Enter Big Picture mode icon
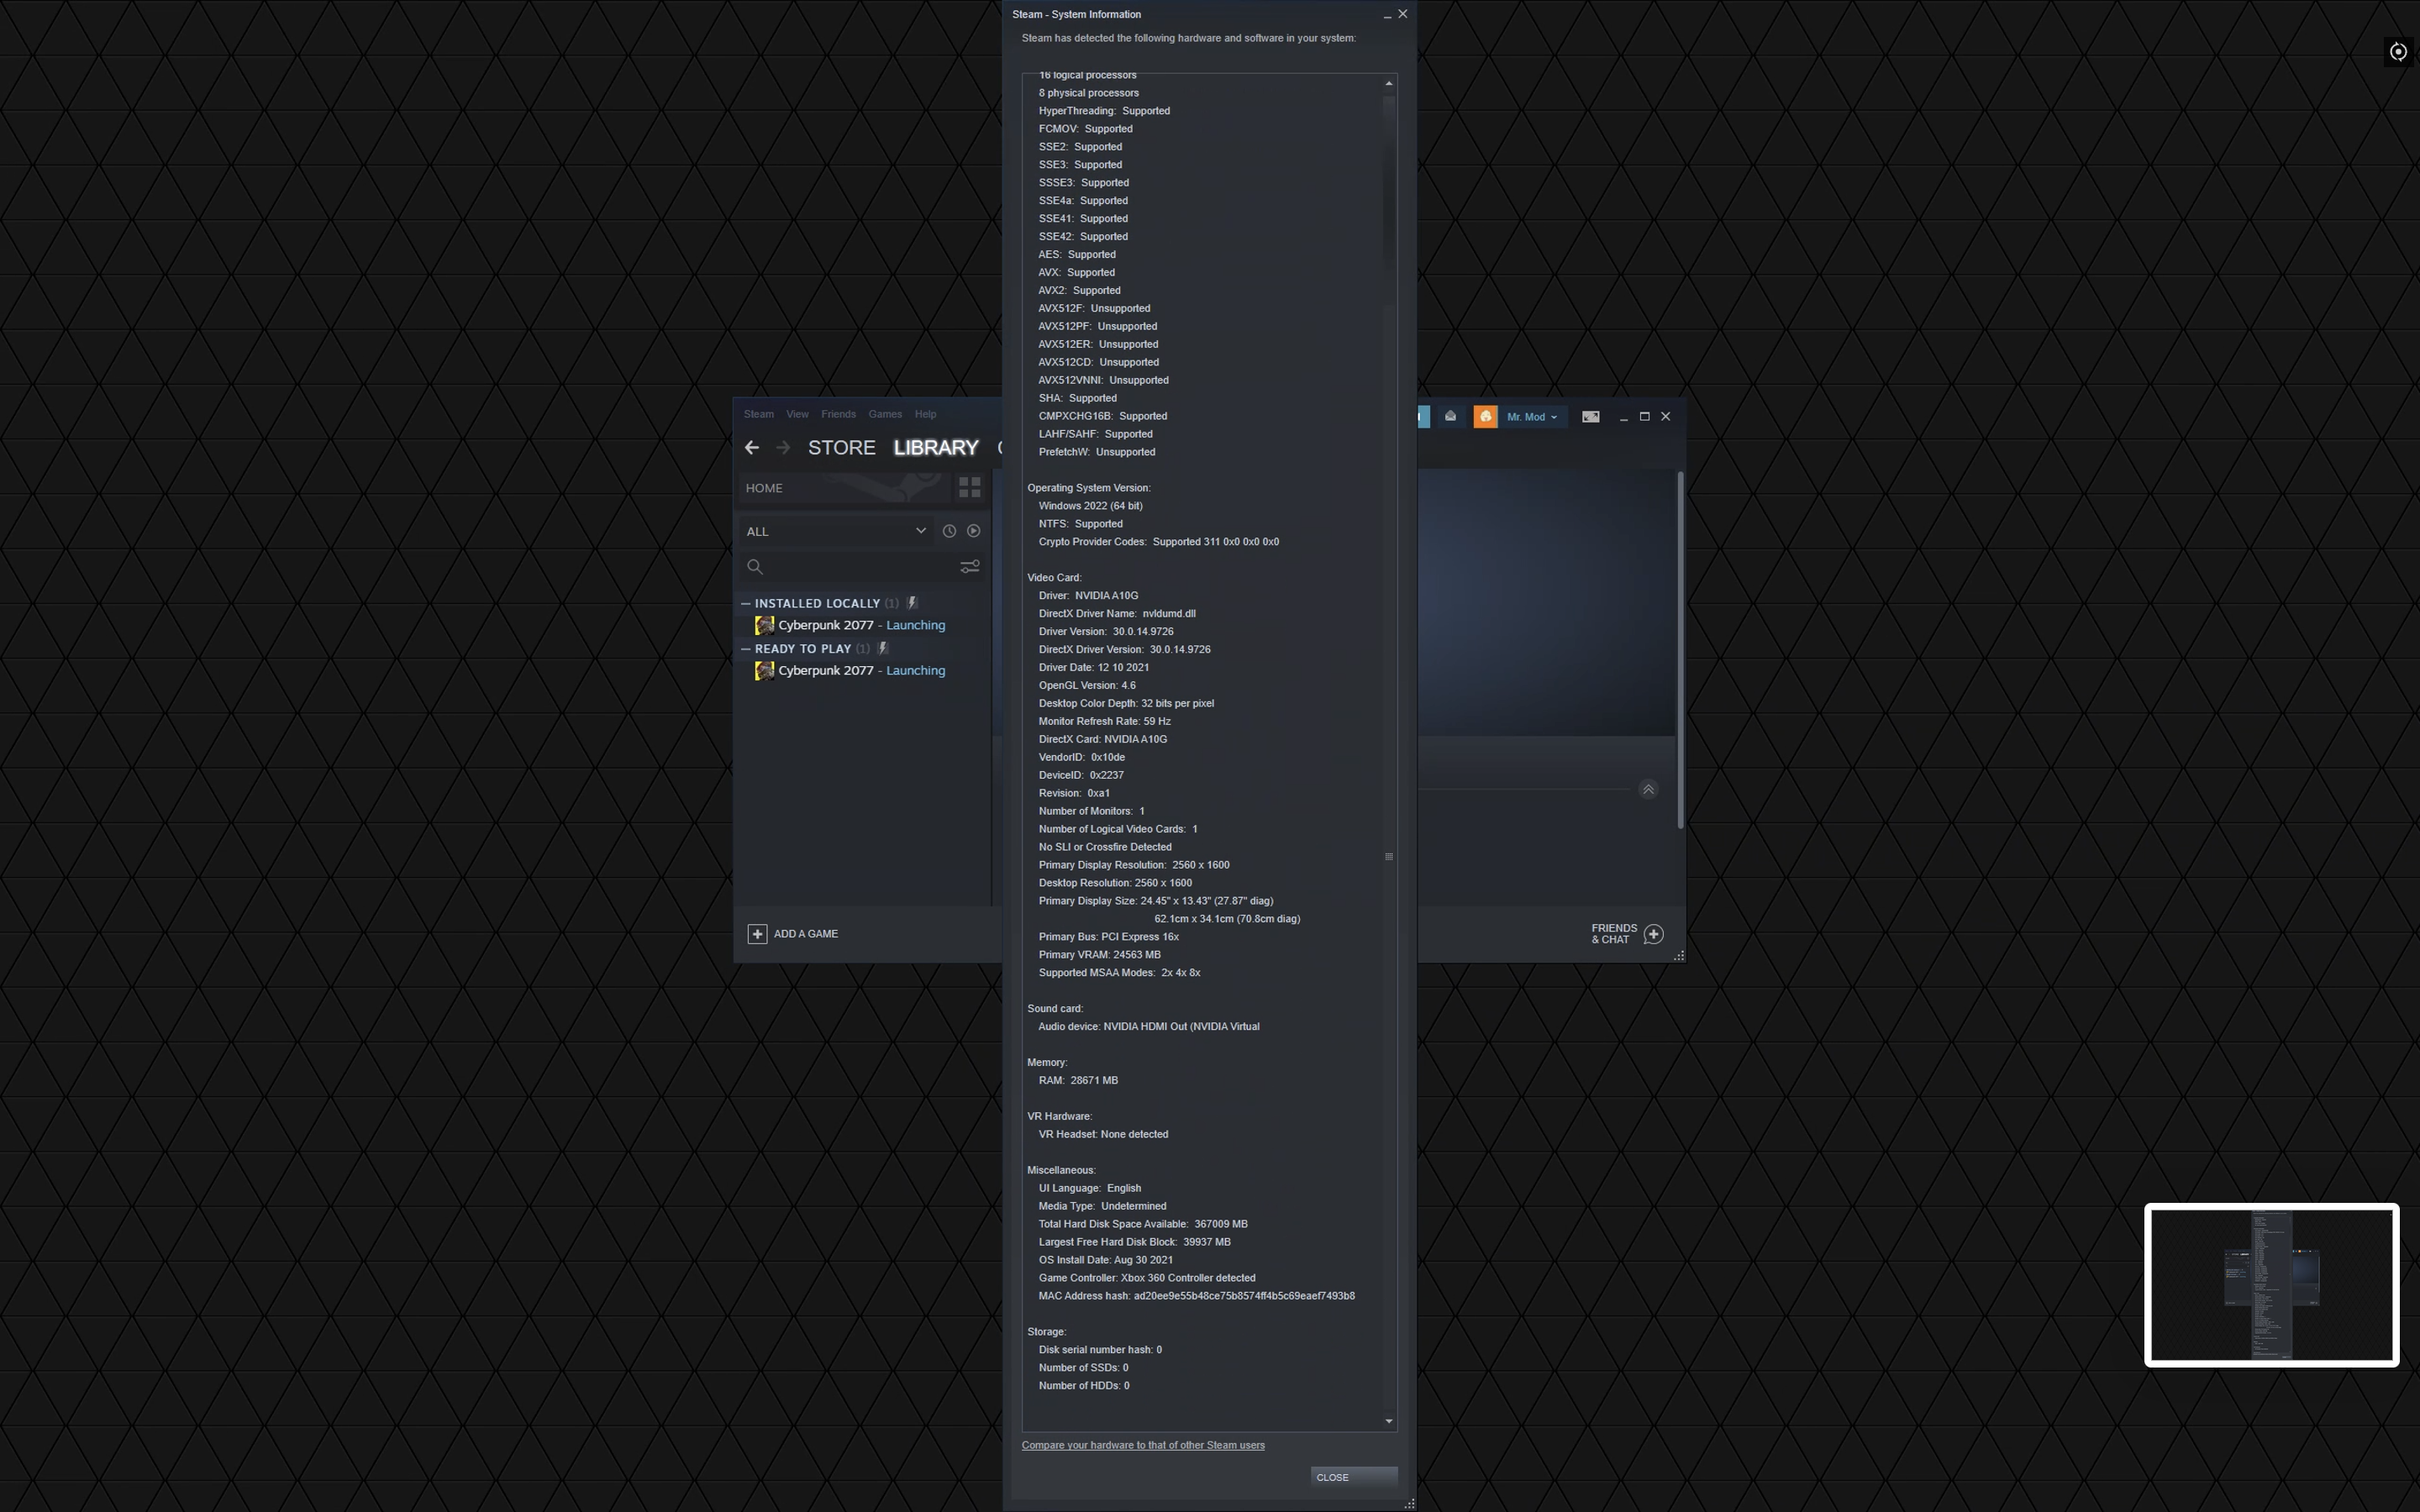 1590,416
